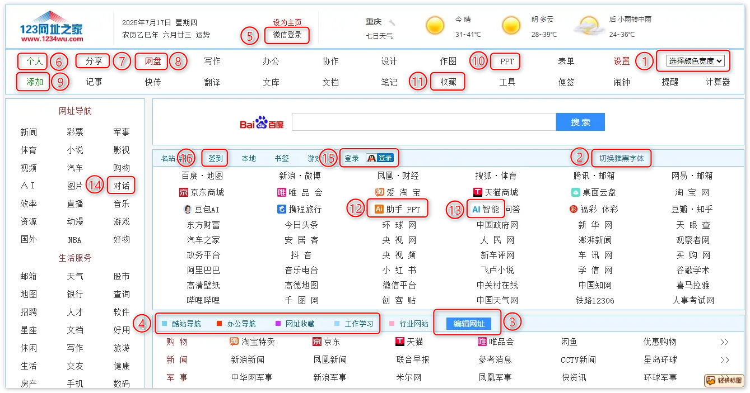Open the 高德地图 link

(301, 285)
